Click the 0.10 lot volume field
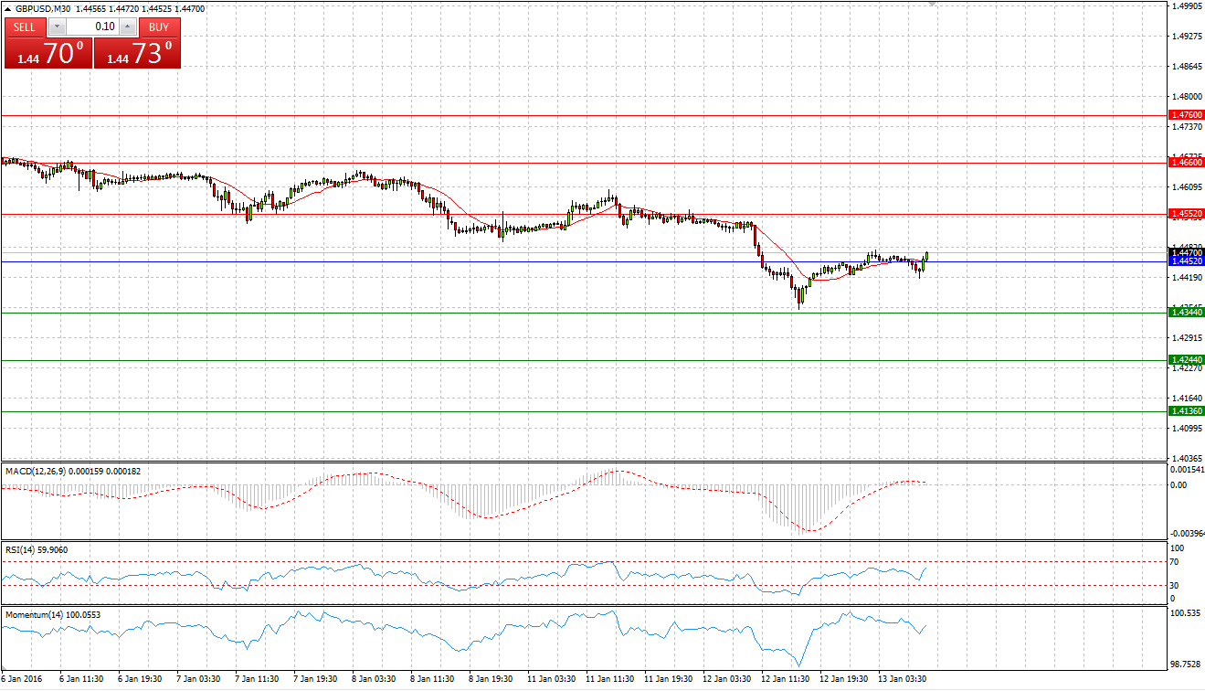Image resolution: width=1205 pixels, height=691 pixels. (92, 27)
